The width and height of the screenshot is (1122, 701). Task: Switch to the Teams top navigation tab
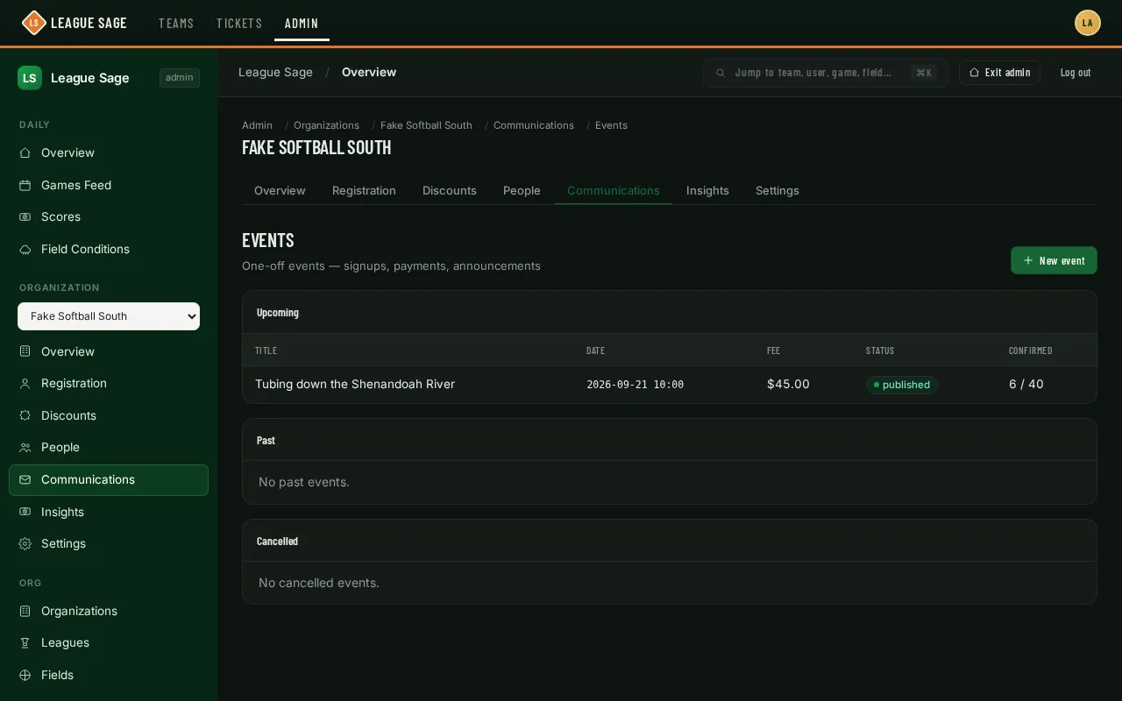click(176, 23)
